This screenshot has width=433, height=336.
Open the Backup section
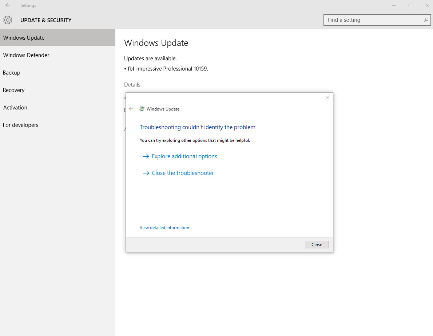point(58,73)
